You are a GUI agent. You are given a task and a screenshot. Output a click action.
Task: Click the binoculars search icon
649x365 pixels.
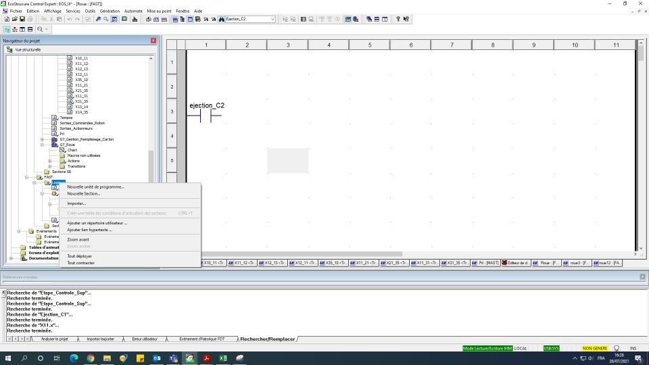coord(221,19)
